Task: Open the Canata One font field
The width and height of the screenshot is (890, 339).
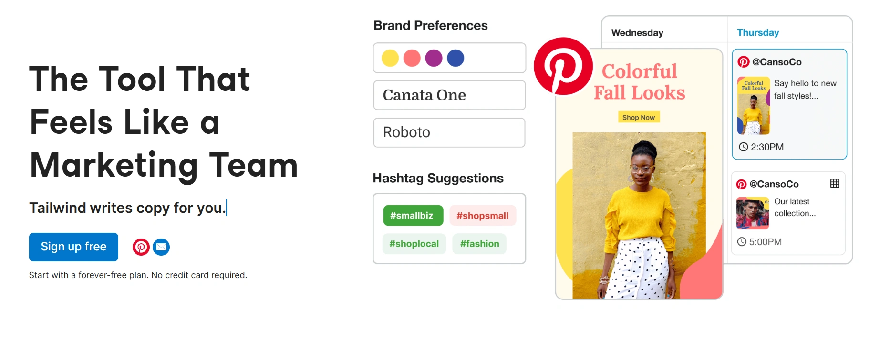Action: pyautogui.click(x=449, y=95)
